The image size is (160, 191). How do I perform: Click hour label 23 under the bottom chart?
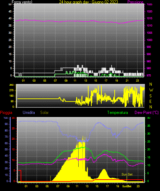click(138, 186)
